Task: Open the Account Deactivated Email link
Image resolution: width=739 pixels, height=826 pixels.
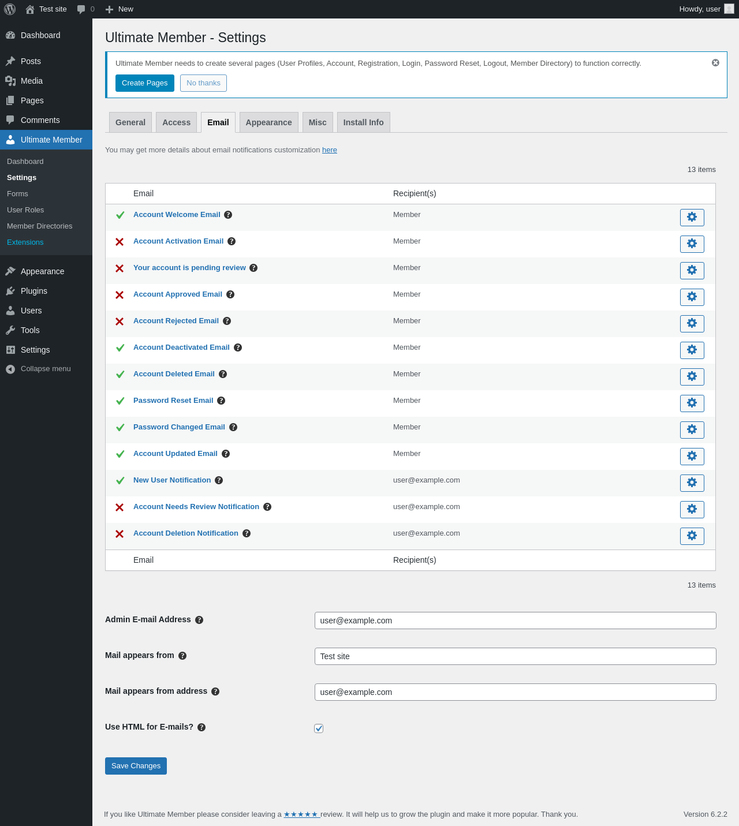Action: tap(181, 347)
